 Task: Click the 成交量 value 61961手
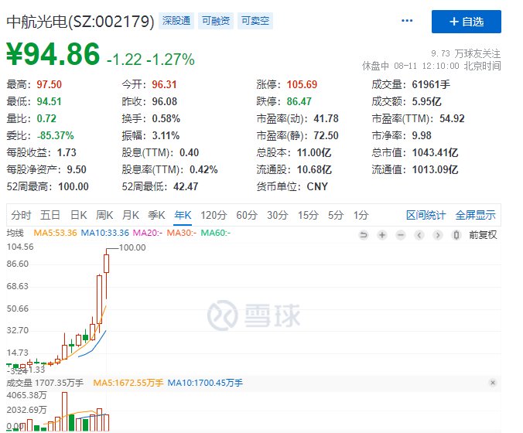pos(431,84)
